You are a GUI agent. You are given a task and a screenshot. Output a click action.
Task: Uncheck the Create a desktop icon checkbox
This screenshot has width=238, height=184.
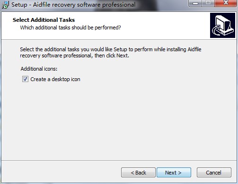25,79
